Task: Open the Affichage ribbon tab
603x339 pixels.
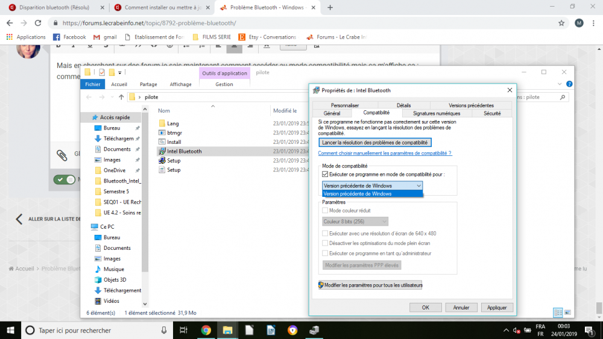Action: [x=180, y=84]
